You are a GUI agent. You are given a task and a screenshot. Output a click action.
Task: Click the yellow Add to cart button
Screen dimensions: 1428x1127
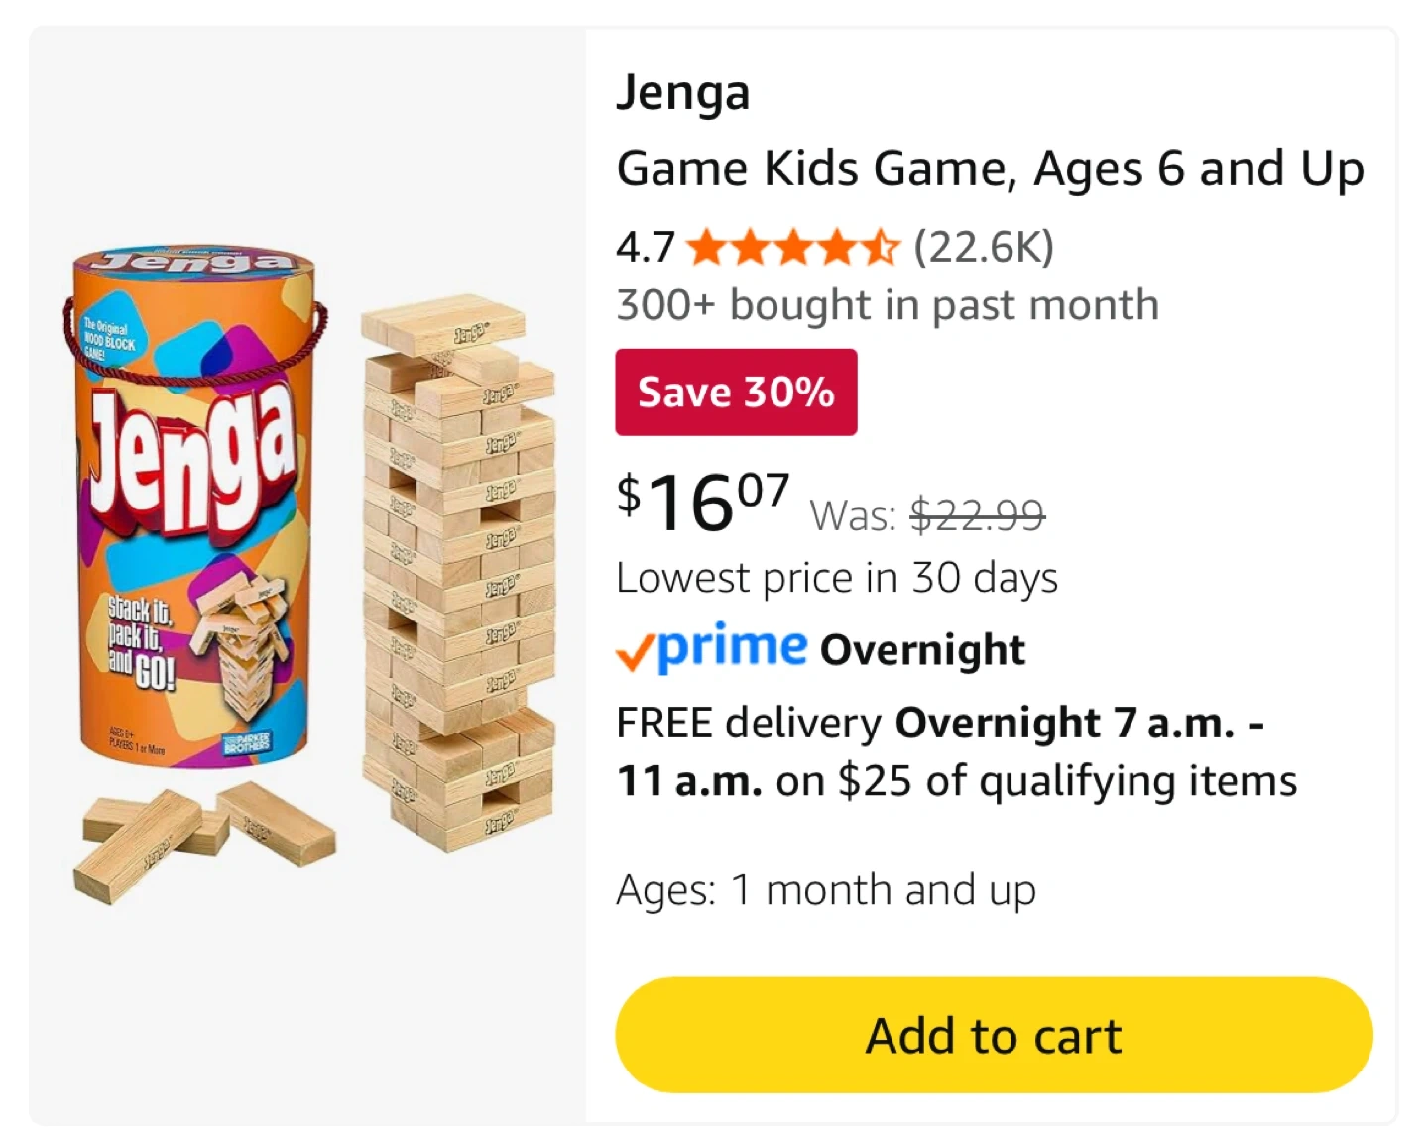tap(994, 1036)
